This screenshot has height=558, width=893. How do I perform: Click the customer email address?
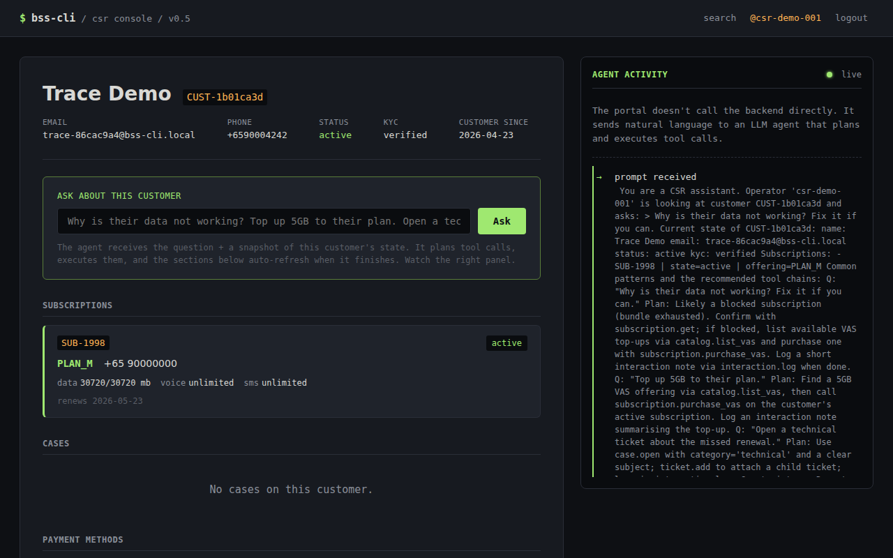coord(119,135)
